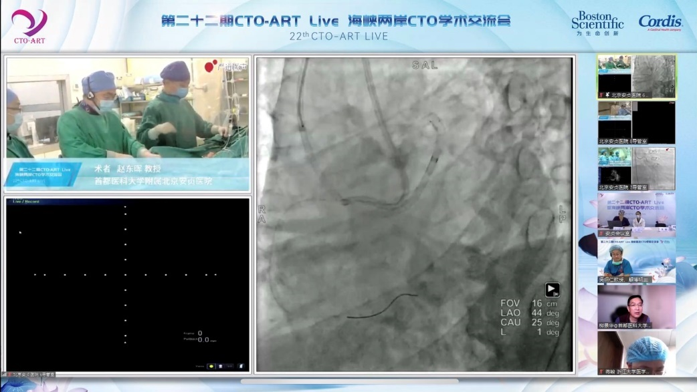This screenshot has width=697, height=392.
Task: Click the Boston Scientific logo
Action: (597, 23)
